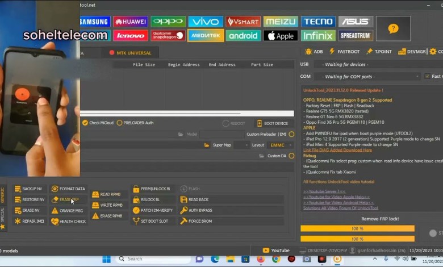The image size is (443, 267).
Task: Open the Youtube Server 1 link
Action: click(324, 191)
